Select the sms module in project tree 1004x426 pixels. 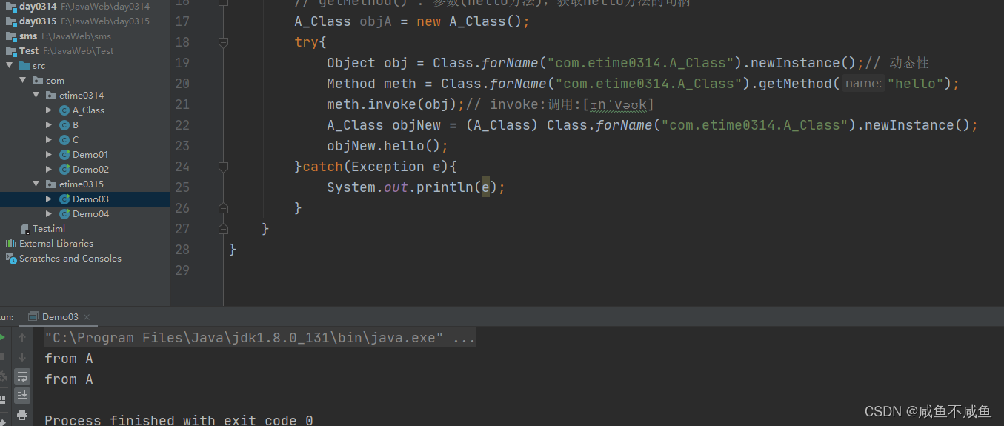coord(85,36)
